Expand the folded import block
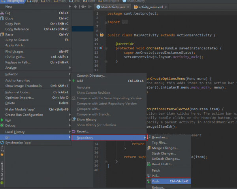 (x=106, y=22)
